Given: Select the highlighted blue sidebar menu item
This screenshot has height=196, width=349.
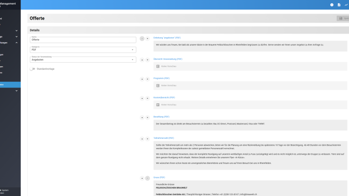Looking at the screenshot, I should coord(10,84).
